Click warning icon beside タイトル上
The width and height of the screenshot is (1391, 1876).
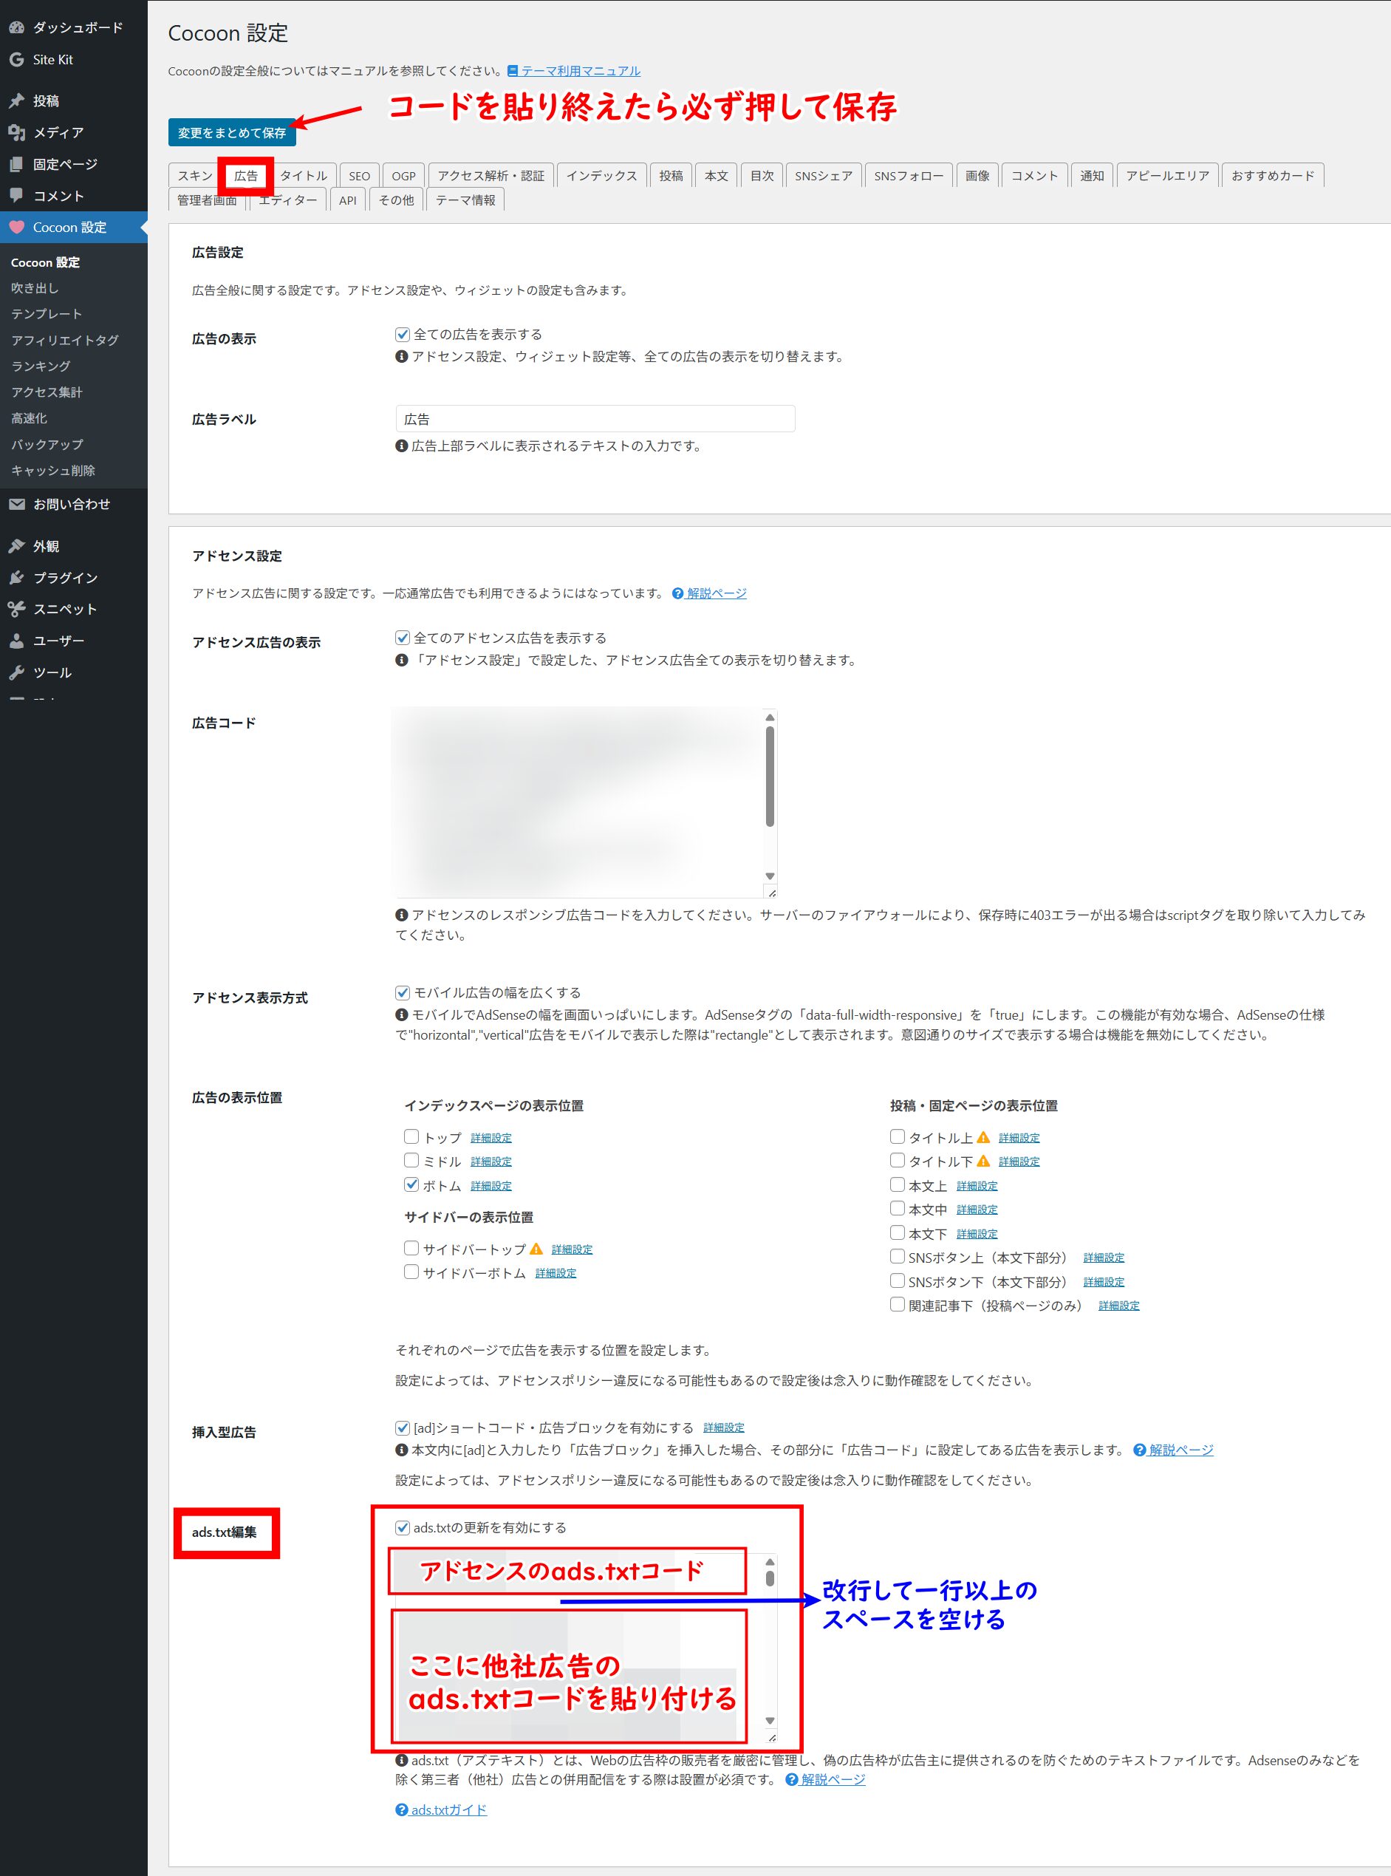point(982,1138)
